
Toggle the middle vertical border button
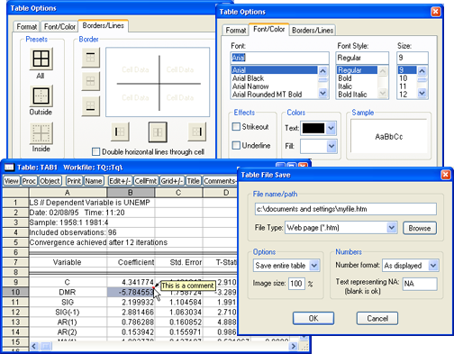[x=158, y=132]
